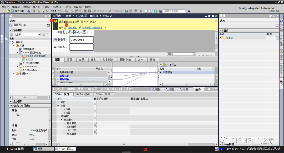This screenshot has width=284, height=153.
Task: Click the move down arrow icon in interface toolbar
Action: 175,65
